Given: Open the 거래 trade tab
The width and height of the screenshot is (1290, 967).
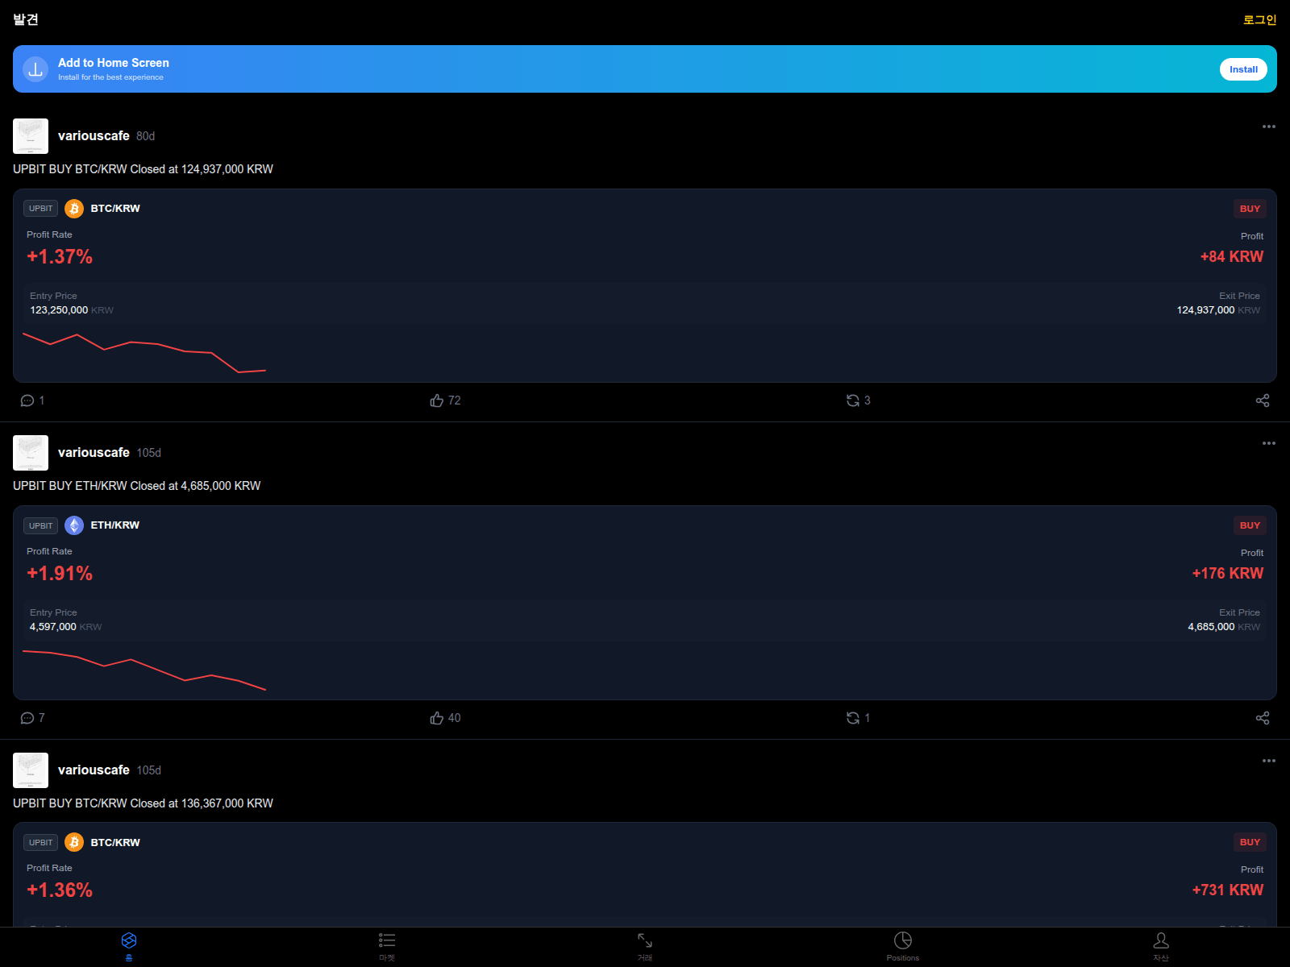Looking at the screenshot, I should tap(645, 946).
